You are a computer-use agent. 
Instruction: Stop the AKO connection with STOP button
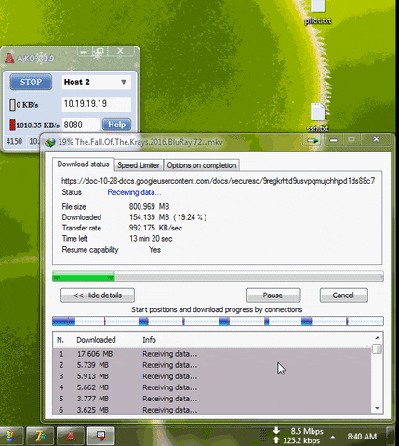click(x=31, y=82)
